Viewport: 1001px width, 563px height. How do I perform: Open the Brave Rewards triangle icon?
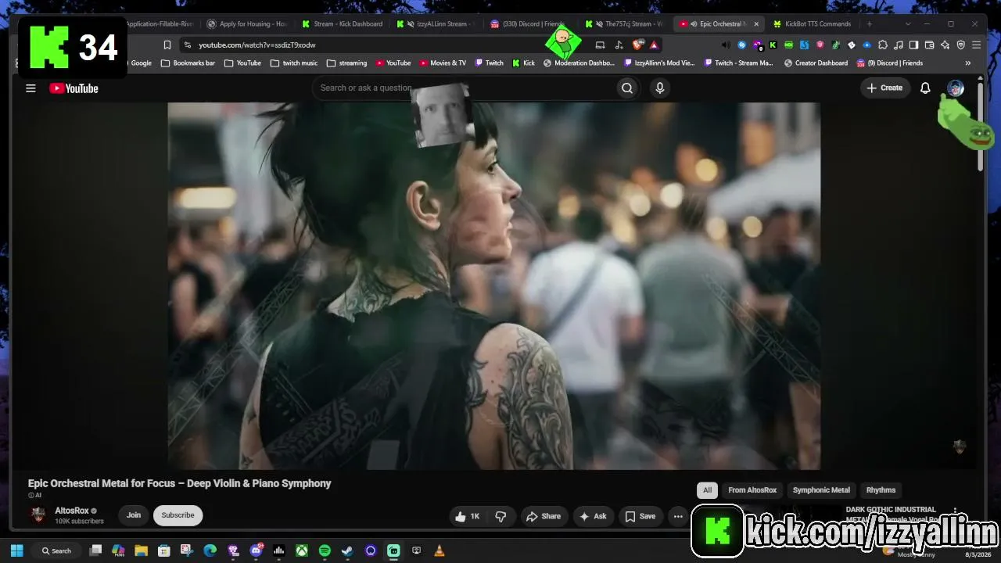(x=654, y=45)
